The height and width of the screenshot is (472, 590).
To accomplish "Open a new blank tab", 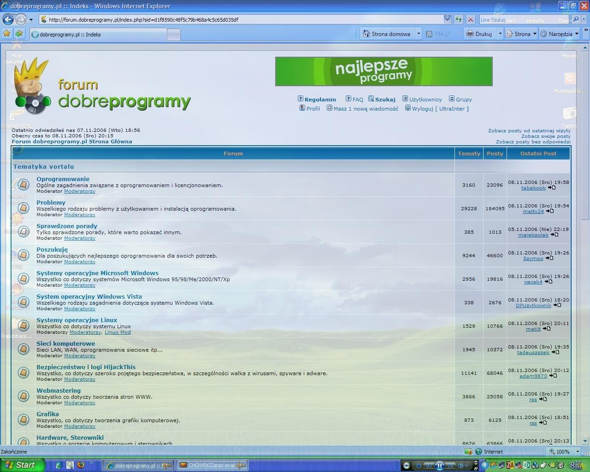I will [173, 34].
